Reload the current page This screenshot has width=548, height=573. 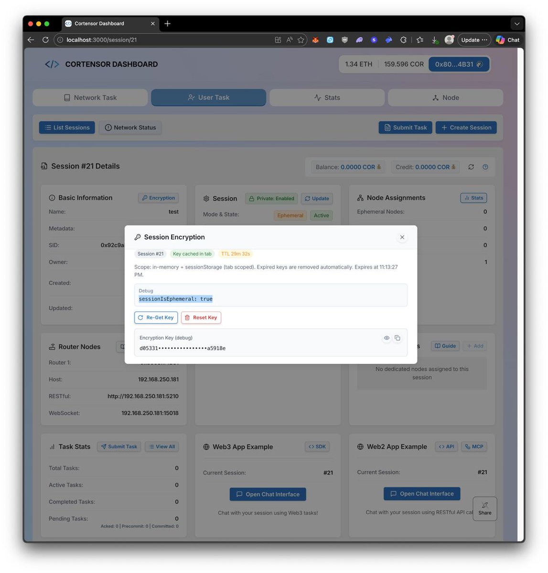(x=45, y=40)
